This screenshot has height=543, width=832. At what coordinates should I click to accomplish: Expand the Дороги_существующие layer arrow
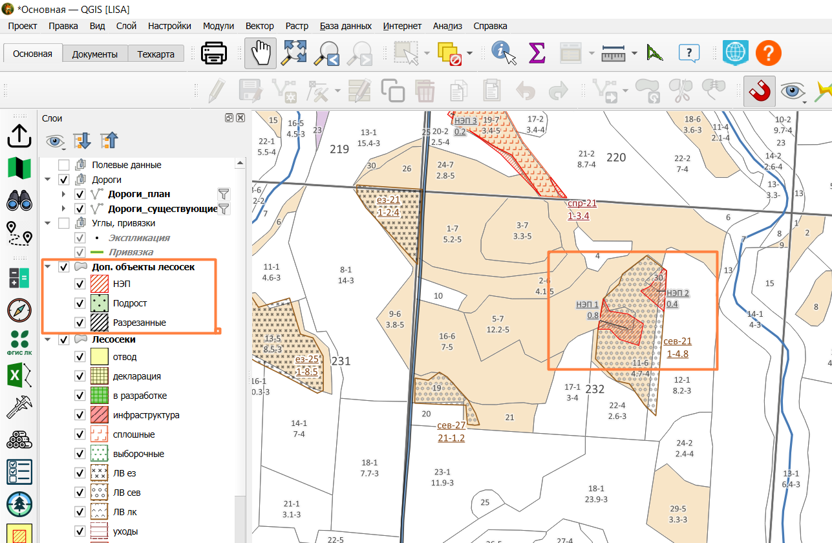[x=63, y=209]
